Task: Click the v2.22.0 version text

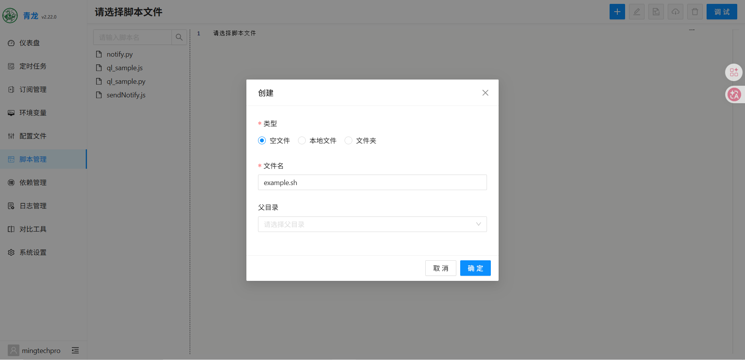Action: [x=49, y=17]
